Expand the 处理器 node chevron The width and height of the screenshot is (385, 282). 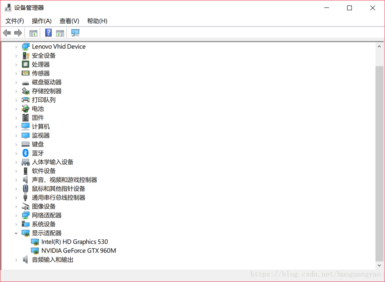tap(16, 65)
